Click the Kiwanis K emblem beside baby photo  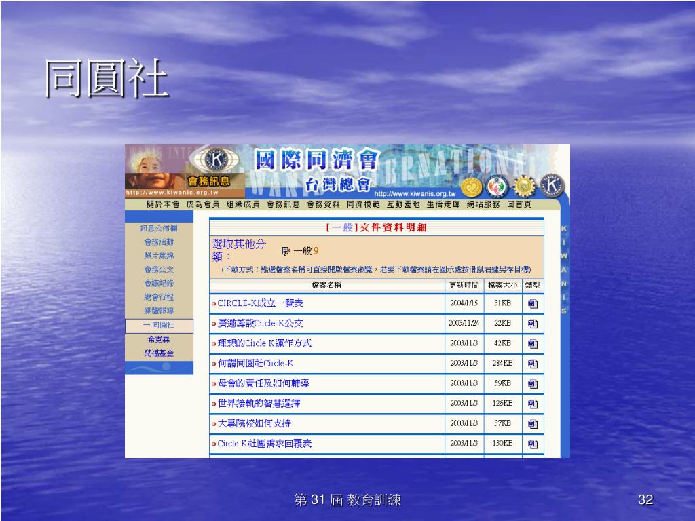217,159
